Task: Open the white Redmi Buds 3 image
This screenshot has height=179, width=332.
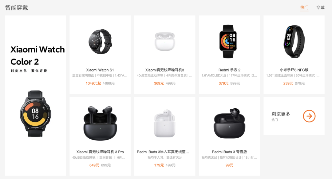Action: pyautogui.click(x=165, y=123)
